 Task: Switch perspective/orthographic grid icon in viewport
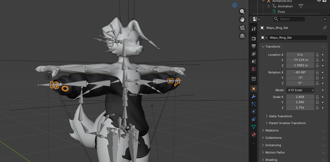[x=242, y=36]
